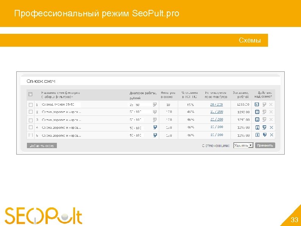Open the info icon for scheme 2
This screenshot has height=226, width=301.
[x=257, y=112]
